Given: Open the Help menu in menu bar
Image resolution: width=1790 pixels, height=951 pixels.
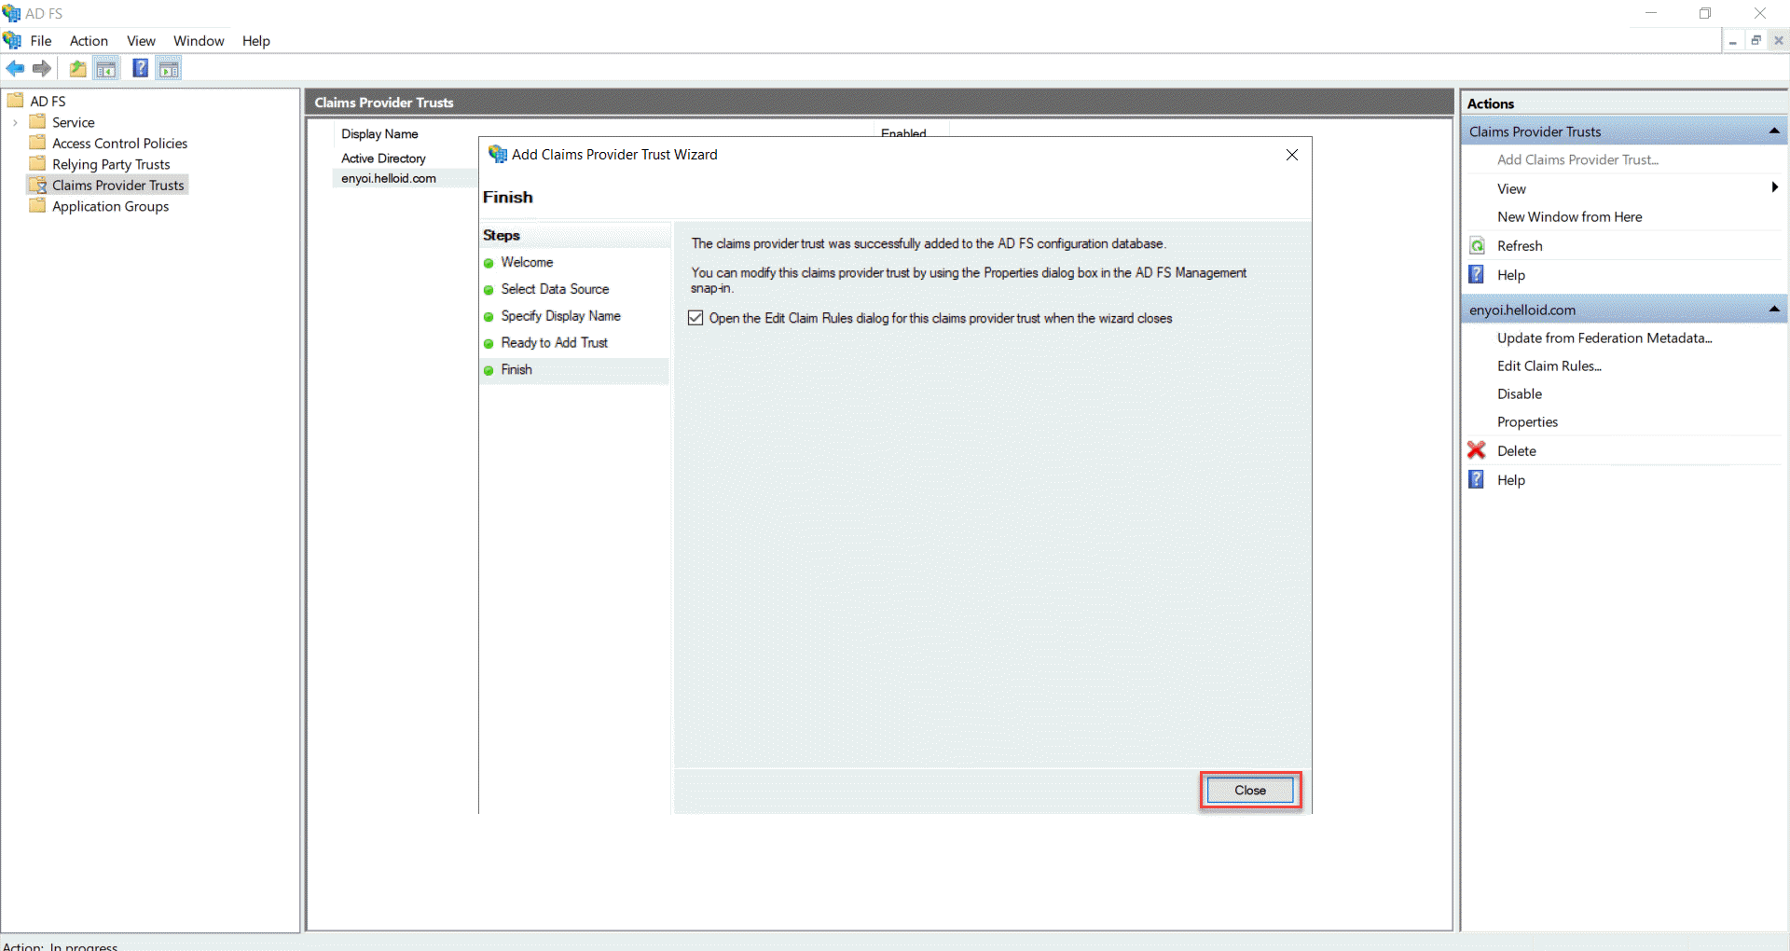Looking at the screenshot, I should click(x=255, y=41).
